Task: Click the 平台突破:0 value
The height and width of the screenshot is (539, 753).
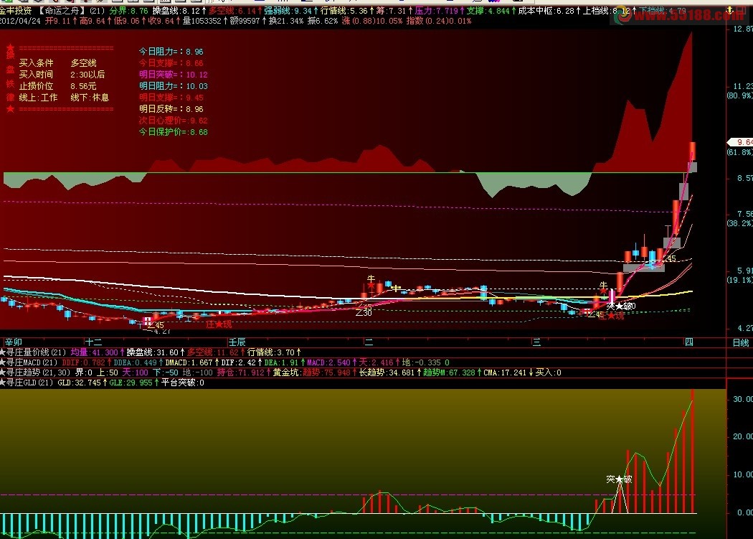Action: point(182,383)
